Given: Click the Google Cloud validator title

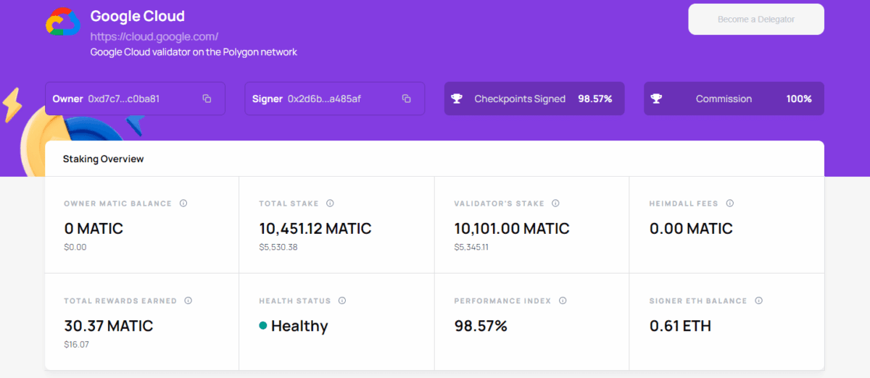Looking at the screenshot, I should tap(138, 16).
